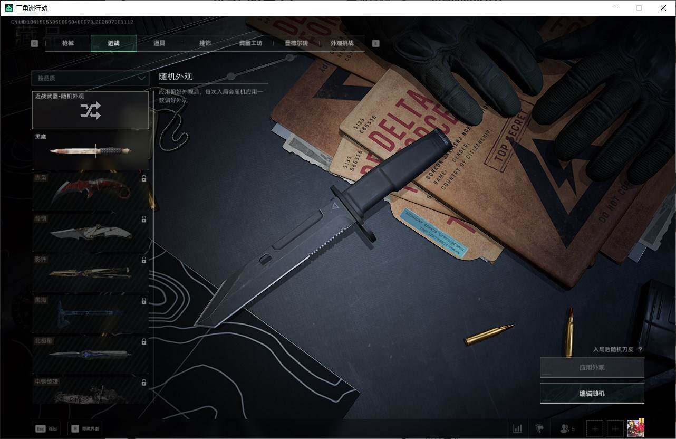Click the flag icon in the bottom bar

tap(539, 428)
